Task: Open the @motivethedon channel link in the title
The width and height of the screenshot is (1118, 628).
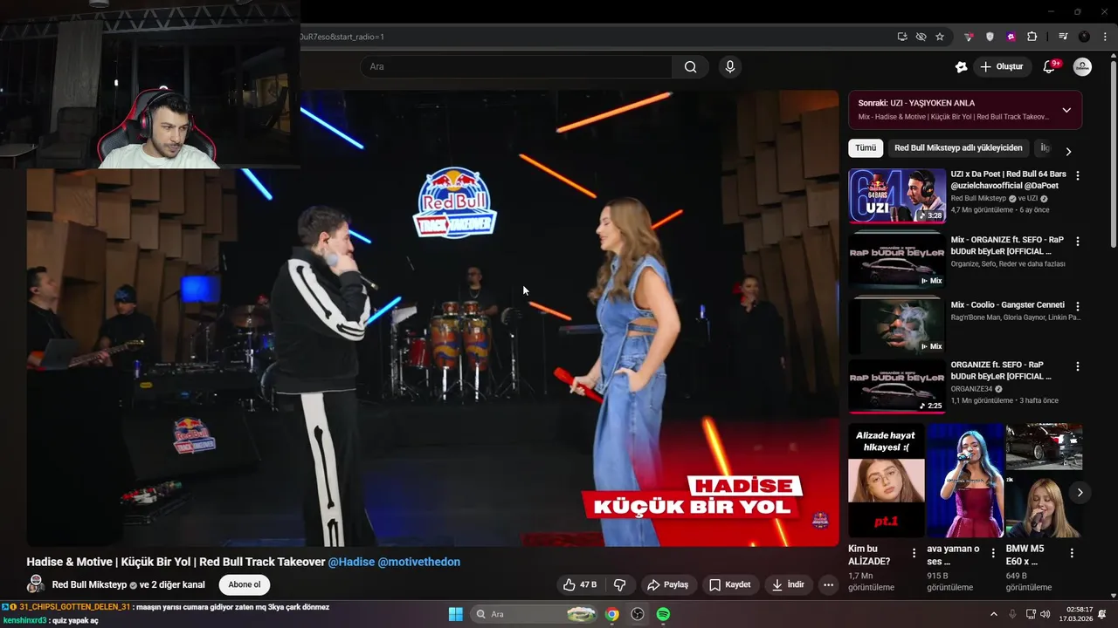Action: [x=419, y=562]
